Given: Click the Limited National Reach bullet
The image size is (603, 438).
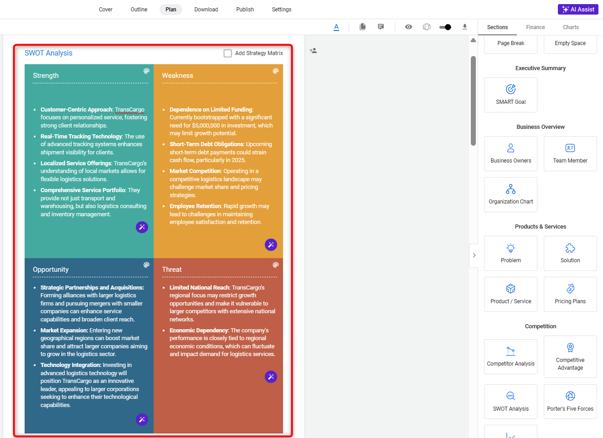Looking at the screenshot, I should coord(222,303).
